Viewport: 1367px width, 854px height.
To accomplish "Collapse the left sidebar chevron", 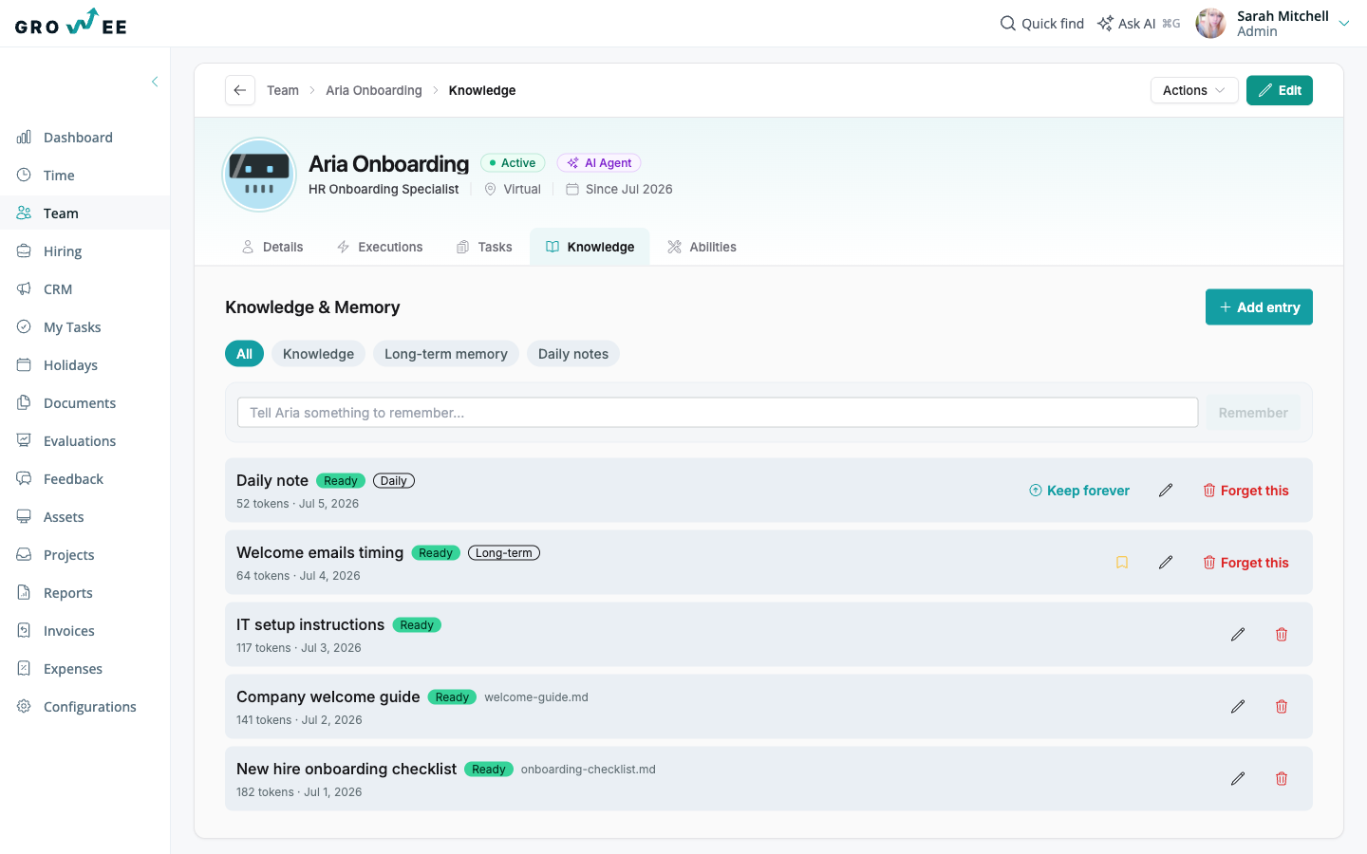I will [155, 82].
